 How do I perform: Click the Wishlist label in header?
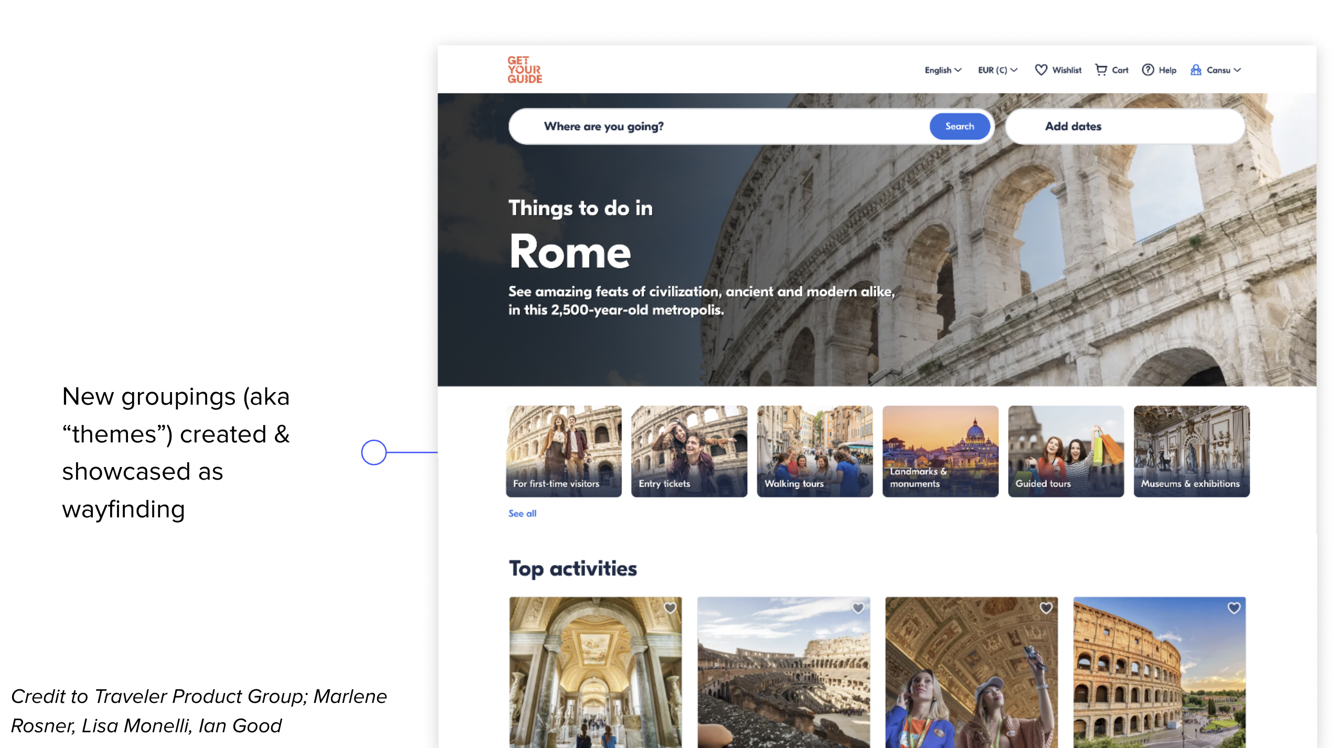(x=1067, y=70)
